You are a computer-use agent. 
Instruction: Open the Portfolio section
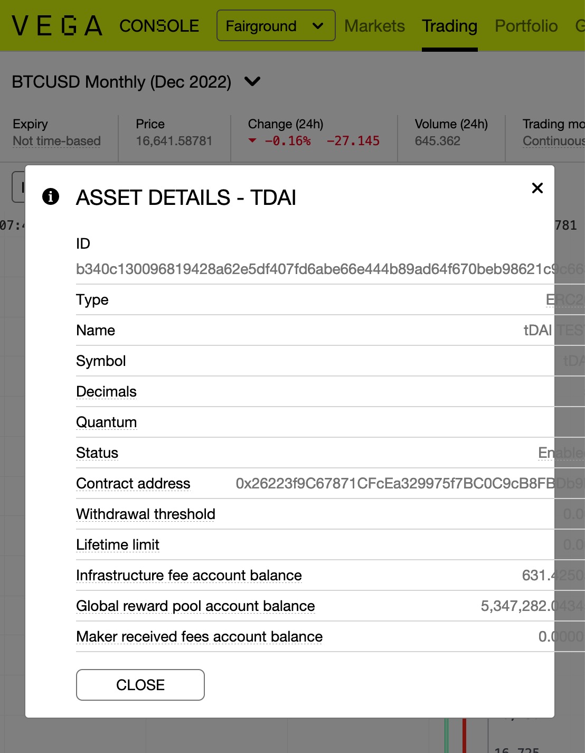point(526,25)
